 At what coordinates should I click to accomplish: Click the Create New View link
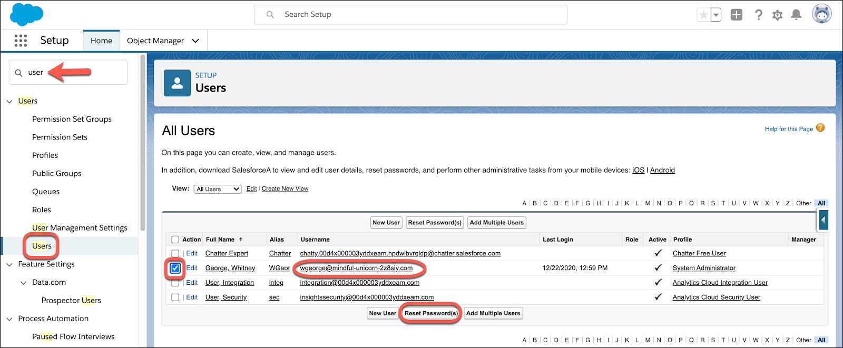[285, 188]
